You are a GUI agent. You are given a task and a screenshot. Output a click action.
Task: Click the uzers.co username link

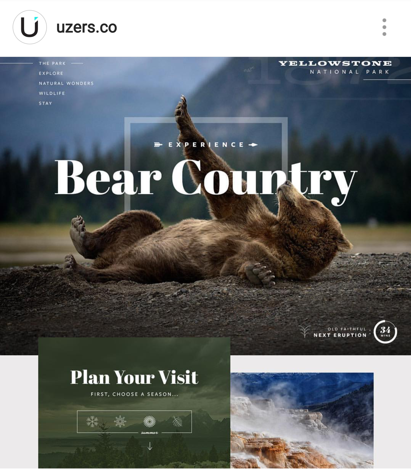87,27
